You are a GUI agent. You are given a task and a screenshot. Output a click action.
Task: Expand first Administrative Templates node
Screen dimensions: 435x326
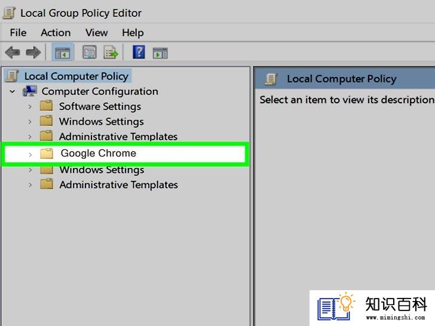click(x=30, y=137)
